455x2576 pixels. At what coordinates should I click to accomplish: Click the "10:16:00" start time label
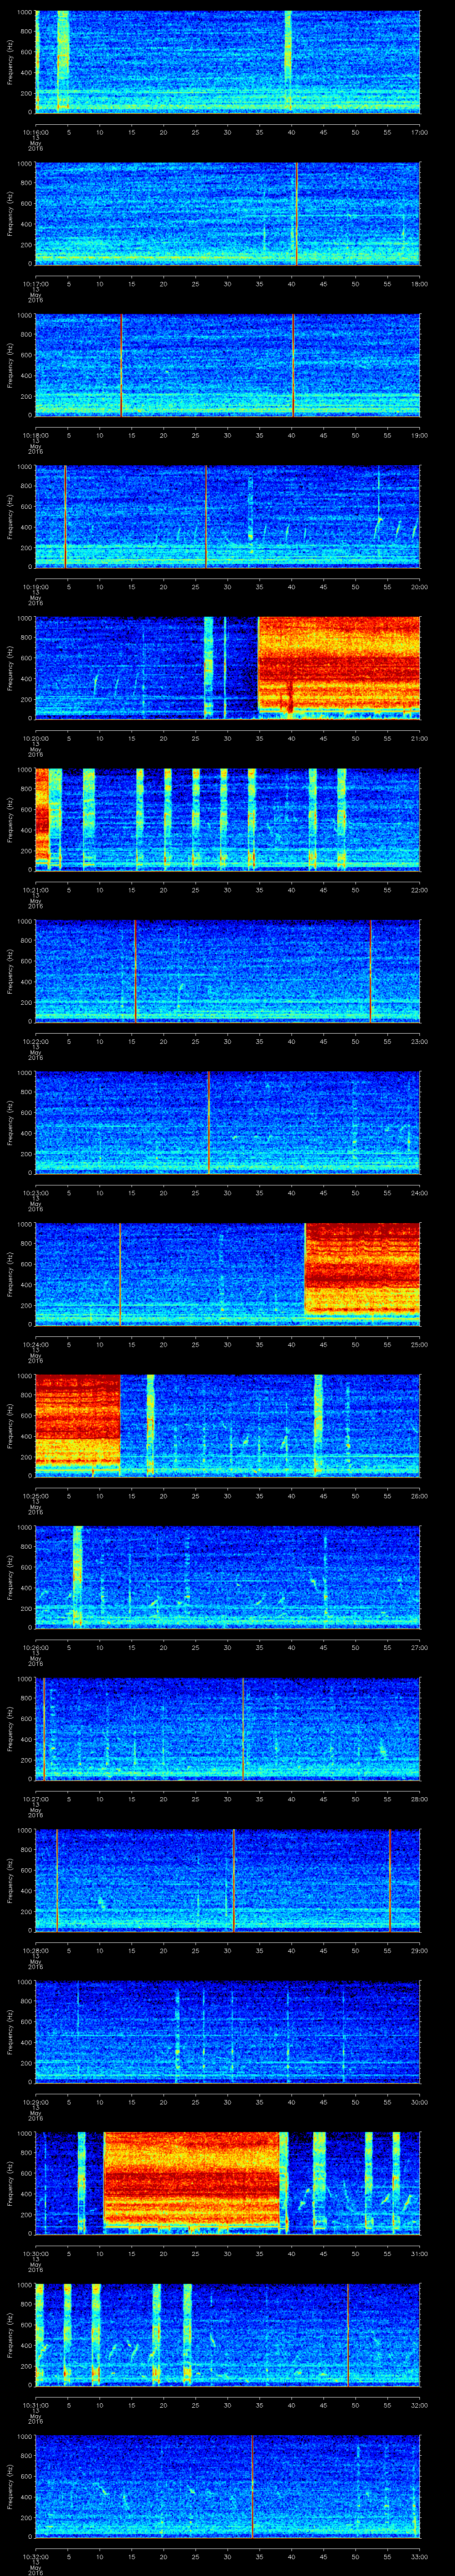(x=35, y=132)
